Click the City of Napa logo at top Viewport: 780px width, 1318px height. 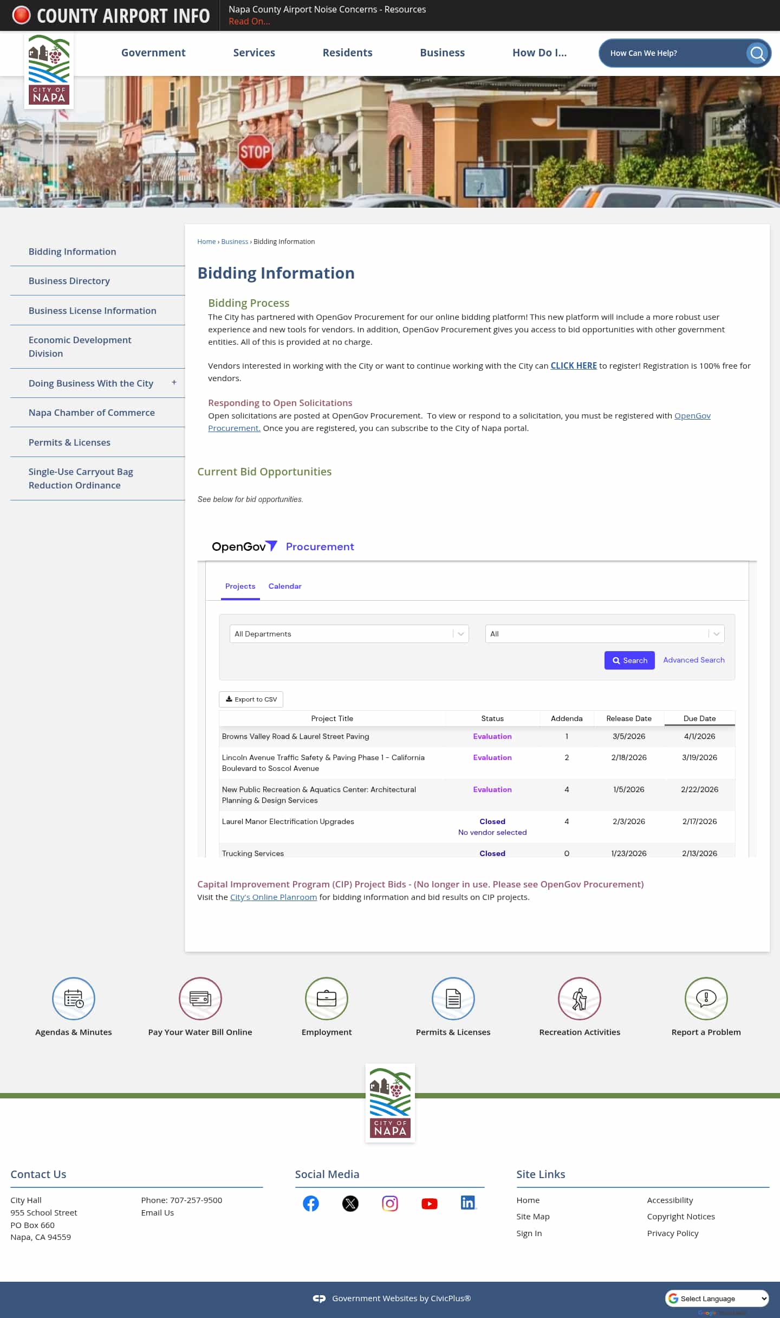(49, 70)
